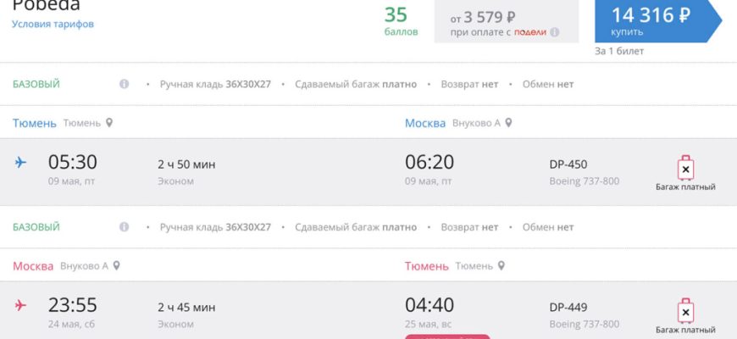Image resolution: width=737 pixels, height=339 pixels.
Task: Click paid baggage icon for flight DP-449
Action: pos(685,311)
